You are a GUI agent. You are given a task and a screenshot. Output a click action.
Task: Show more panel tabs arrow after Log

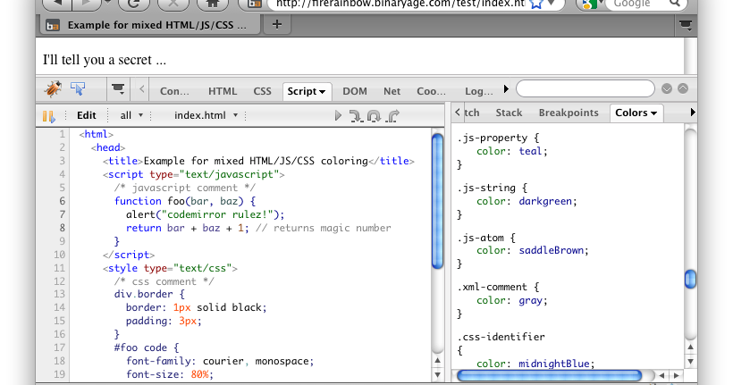(x=506, y=88)
